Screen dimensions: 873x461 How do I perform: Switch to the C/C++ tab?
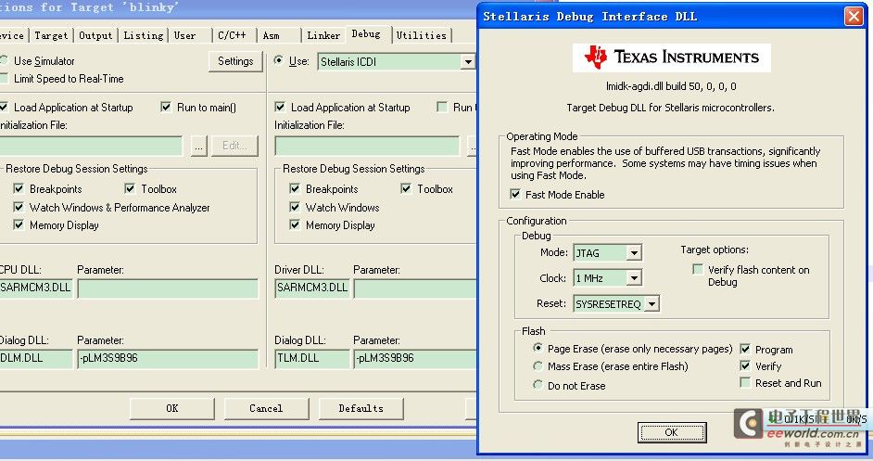tap(234, 35)
